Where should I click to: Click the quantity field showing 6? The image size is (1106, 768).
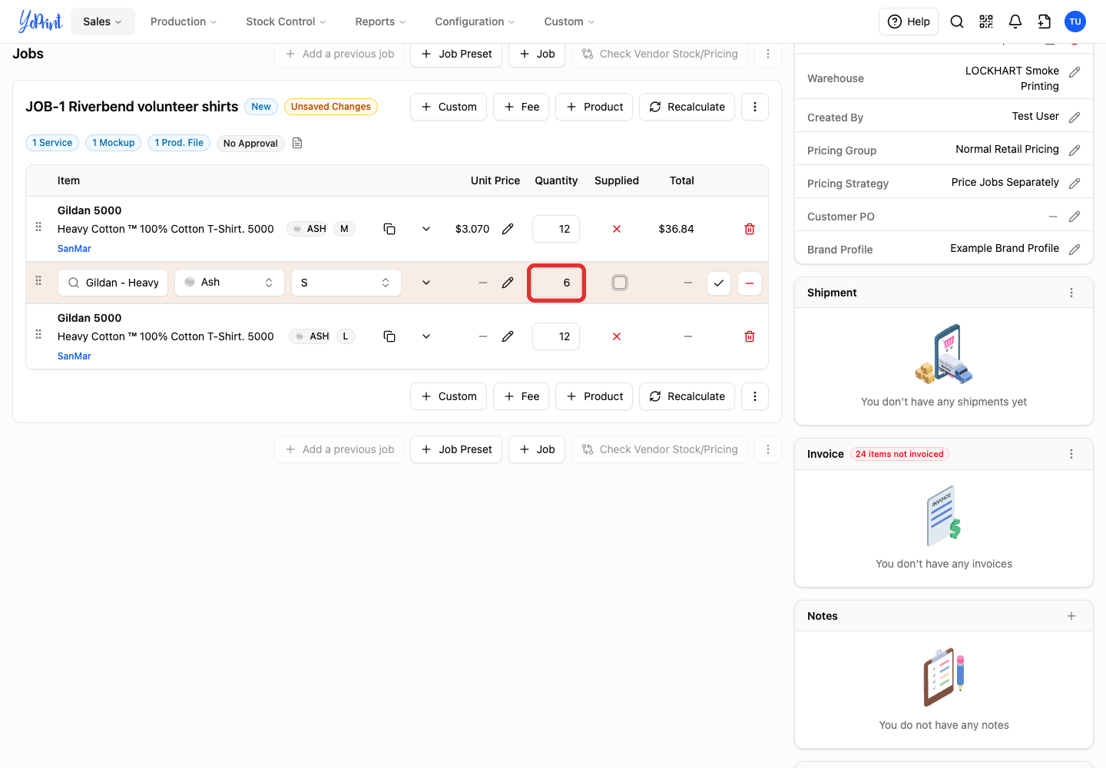557,283
